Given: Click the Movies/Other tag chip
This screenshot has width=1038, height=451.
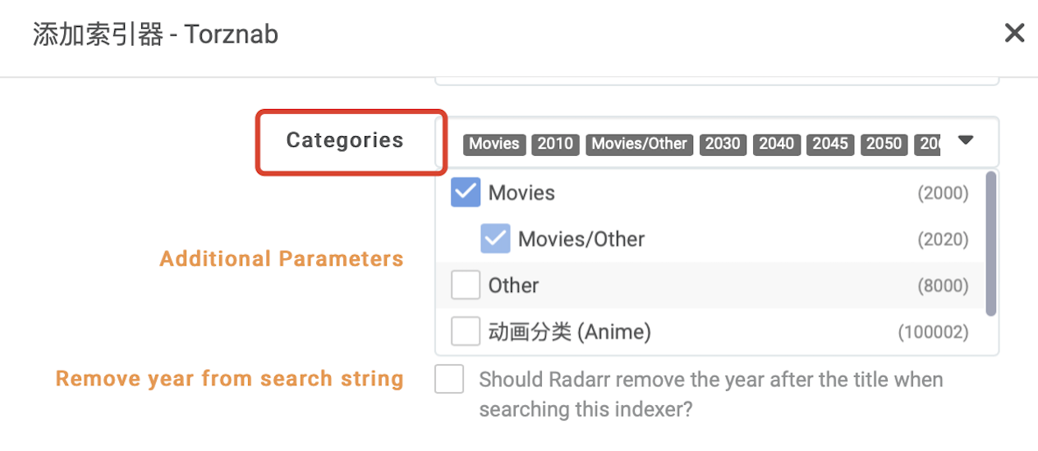Looking at the screenshot, I should [640, 144].
